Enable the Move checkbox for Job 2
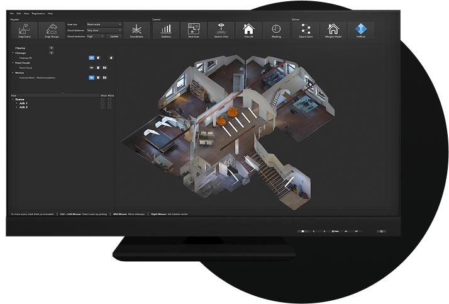 (x=110, y=107)
